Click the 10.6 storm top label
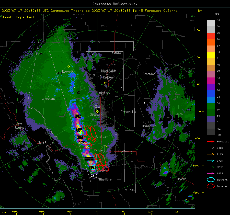 (89, 159)
